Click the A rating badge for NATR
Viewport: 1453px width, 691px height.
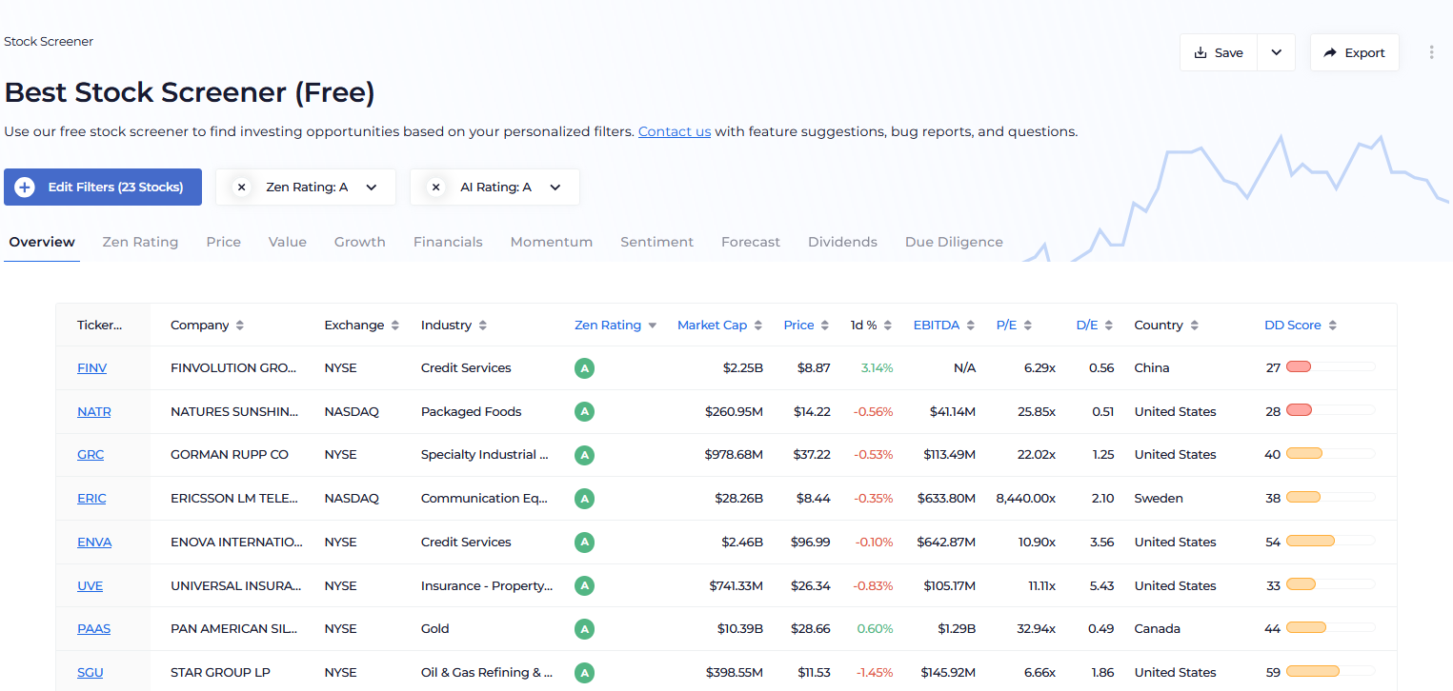tap(585, 412)
